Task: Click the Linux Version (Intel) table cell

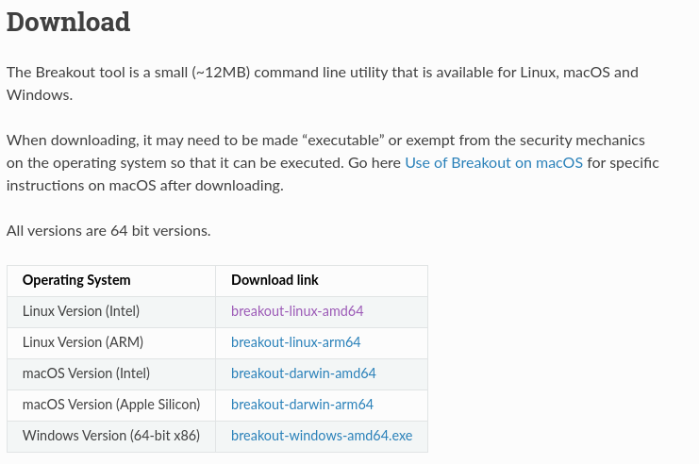Action: point(111,311)
